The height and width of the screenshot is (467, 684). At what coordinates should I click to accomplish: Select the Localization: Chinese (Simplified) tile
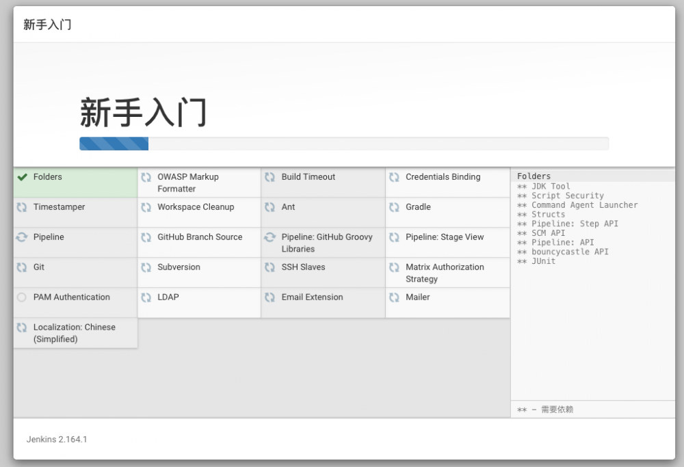pos(75,333)
